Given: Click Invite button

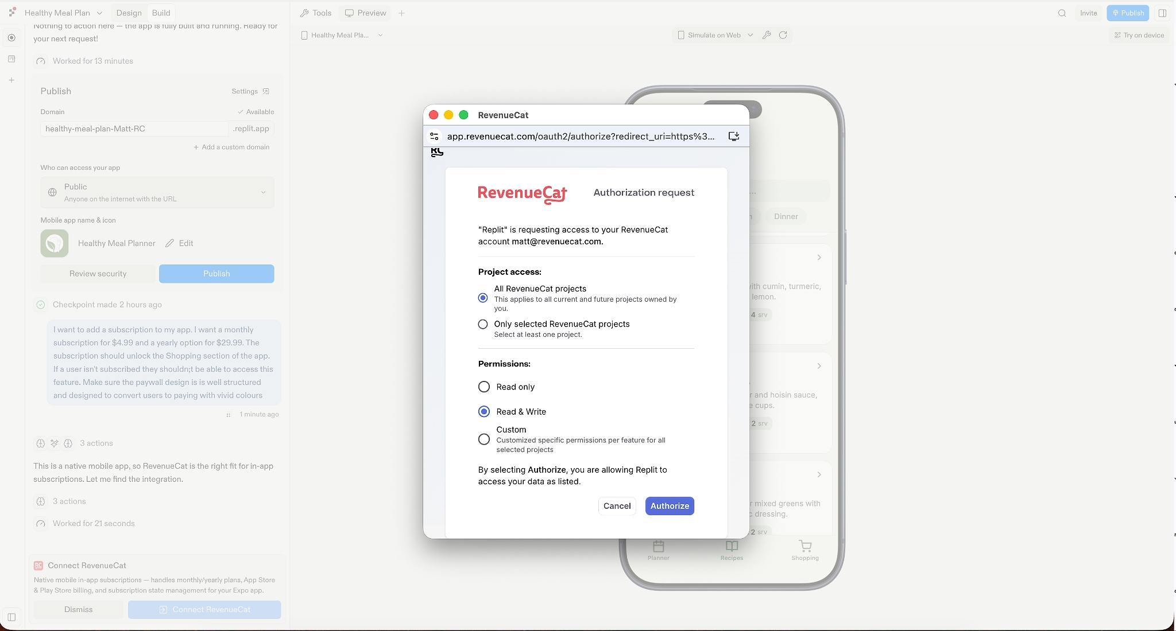Looking at the screenshot, I should pos(1088,13).
